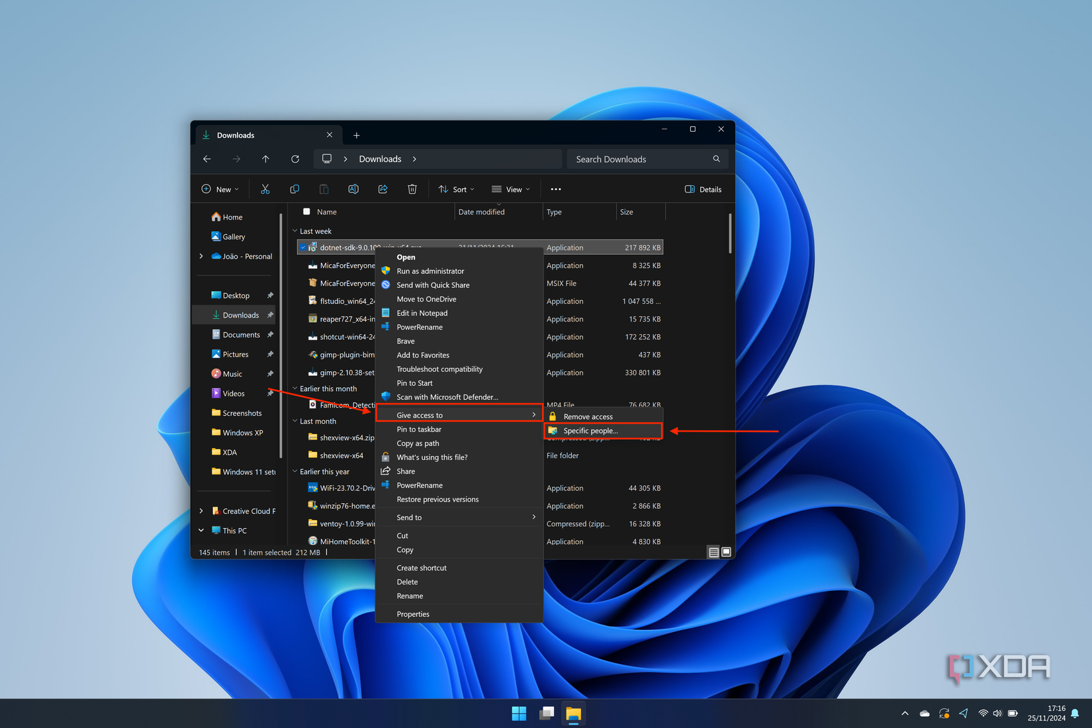
Task: Open the notification bell in tray
Action: 1075,713
